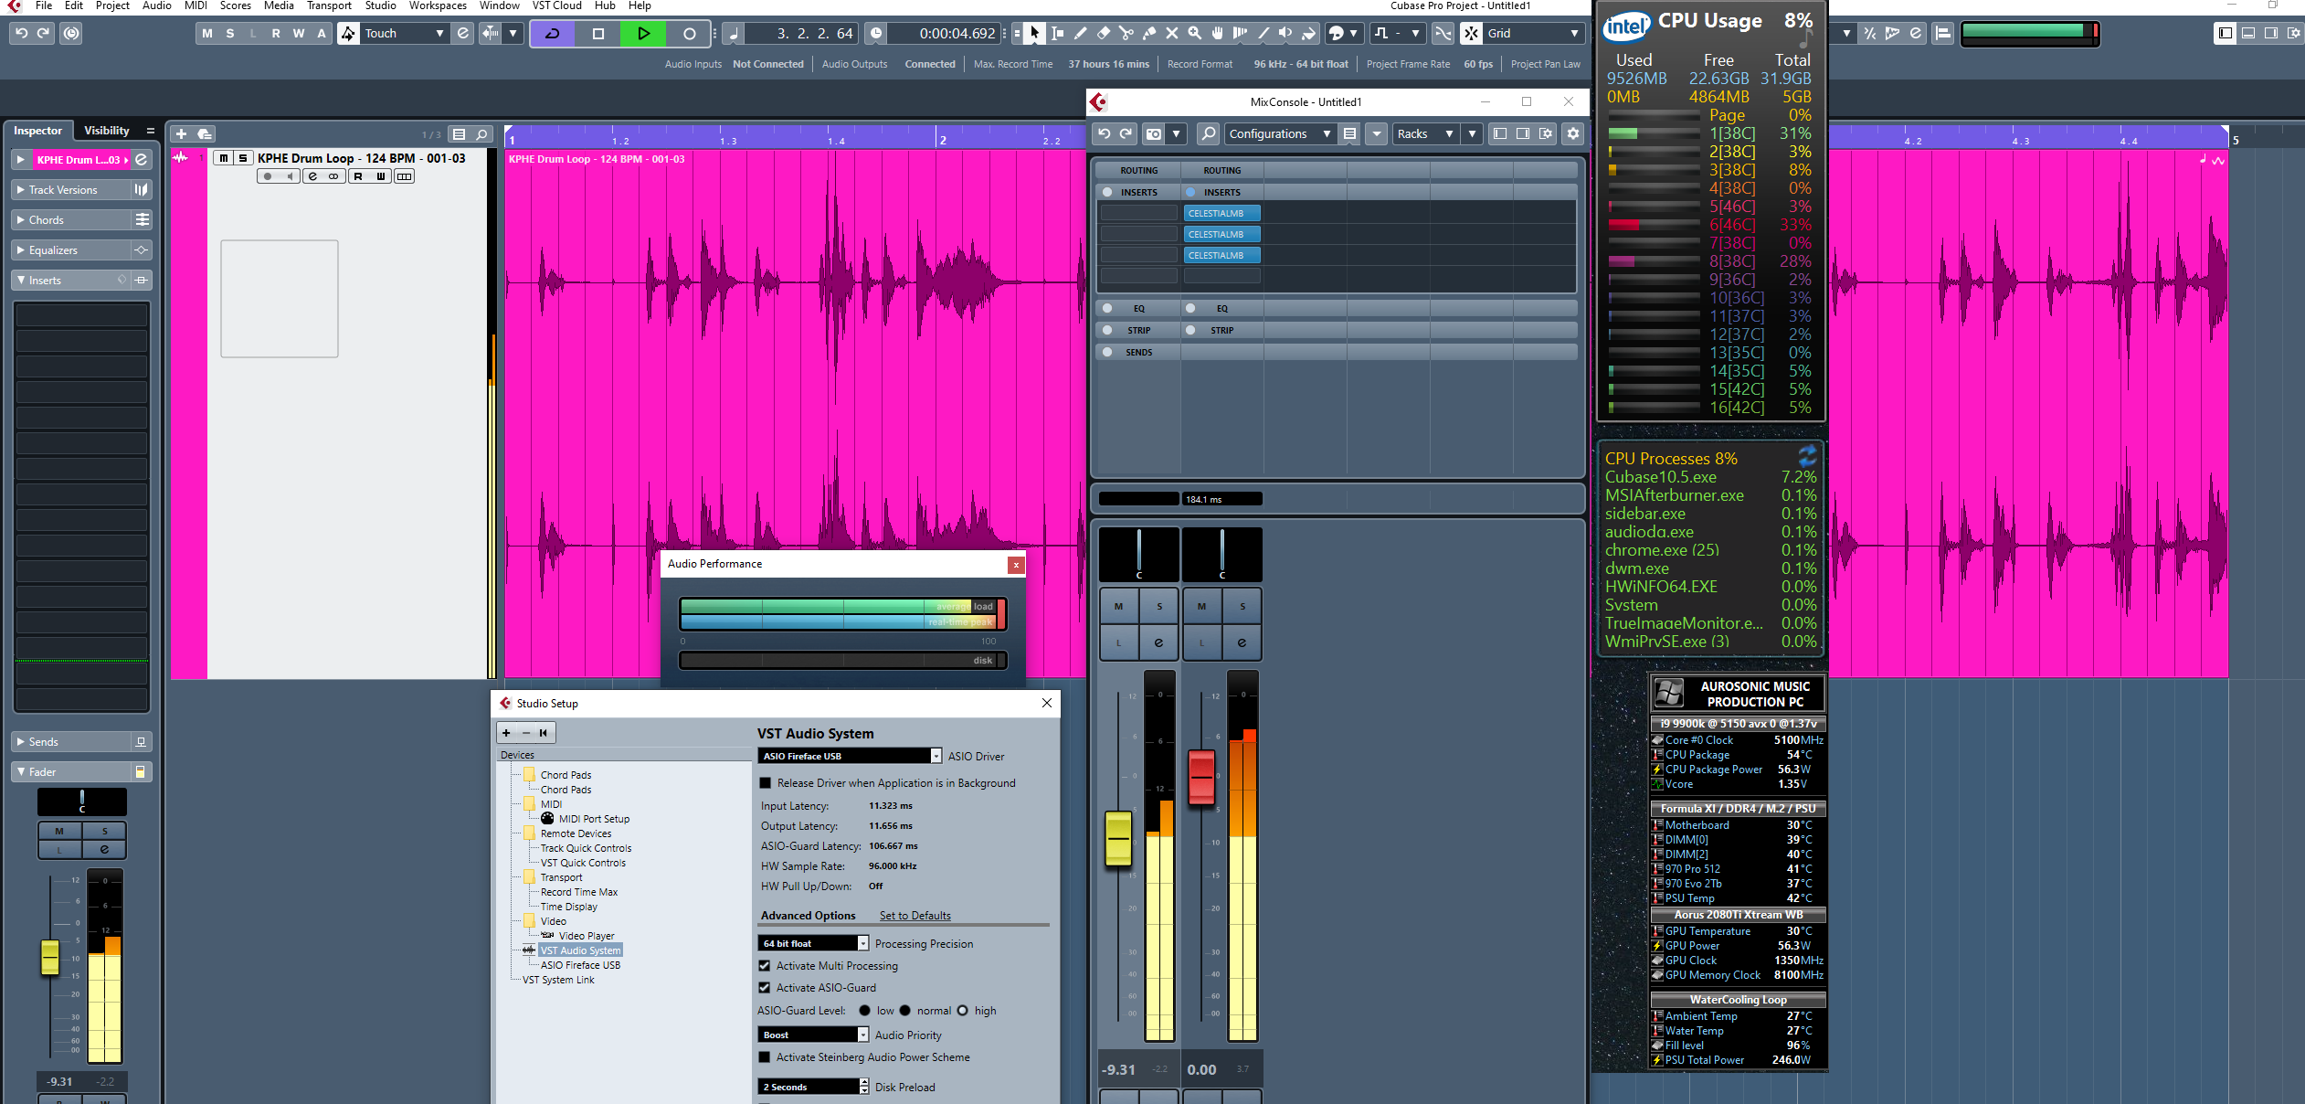Select the Draw pencil tool
Viewport: 2305px width, 1104px height.
[x=1080, y=34]
